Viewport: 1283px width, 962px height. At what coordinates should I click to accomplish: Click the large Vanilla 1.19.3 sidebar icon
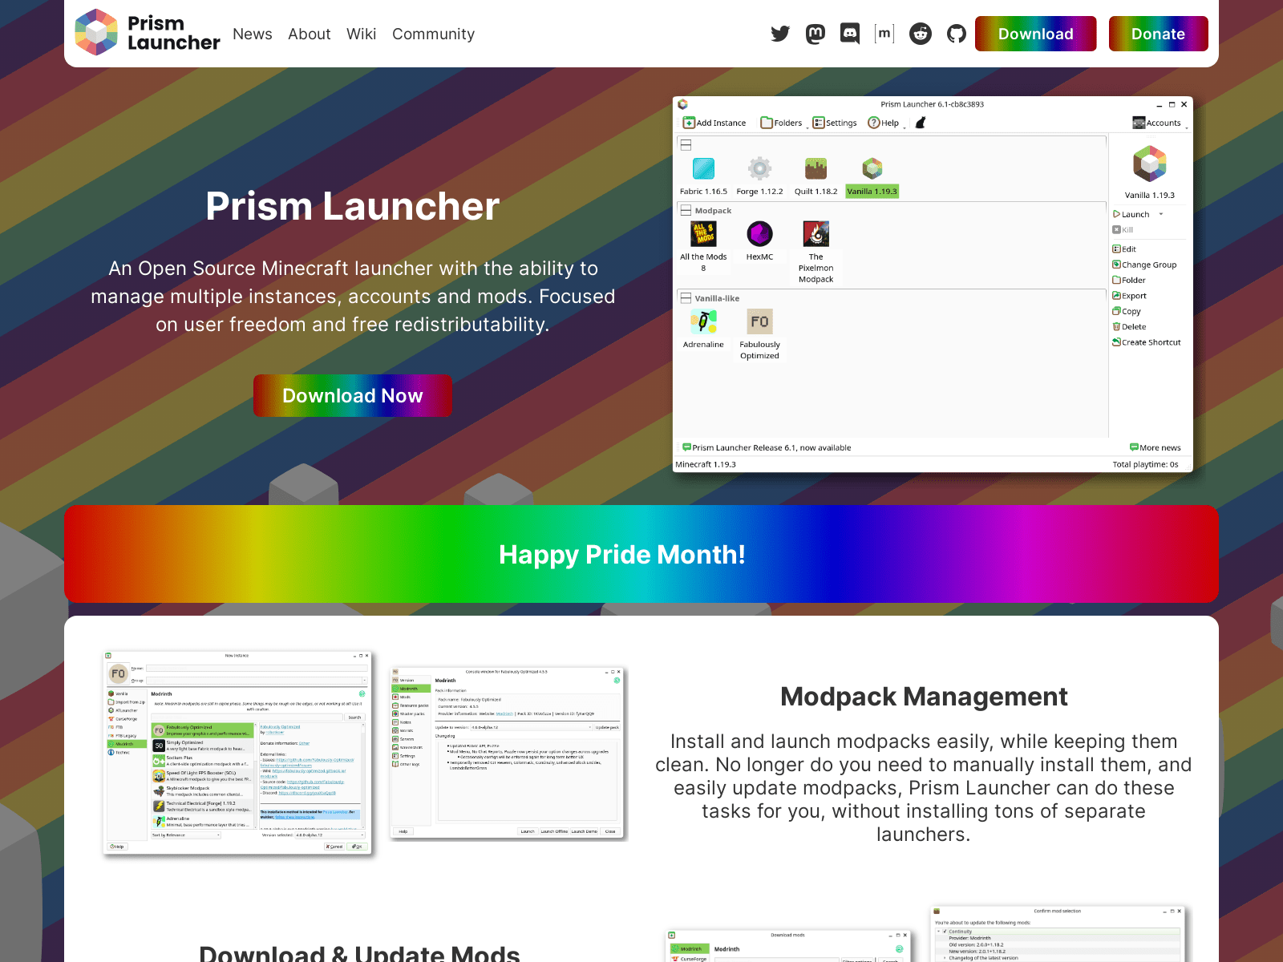point(1149,164)
